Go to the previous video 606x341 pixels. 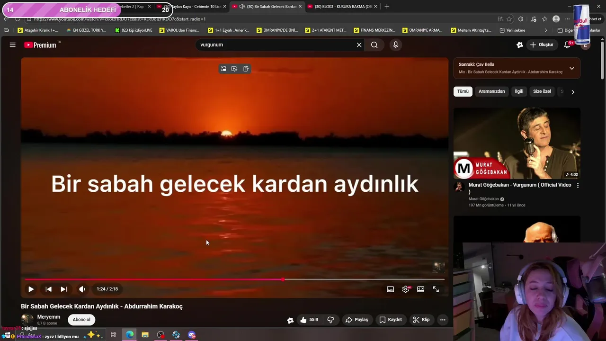click(x=48, y=289)
